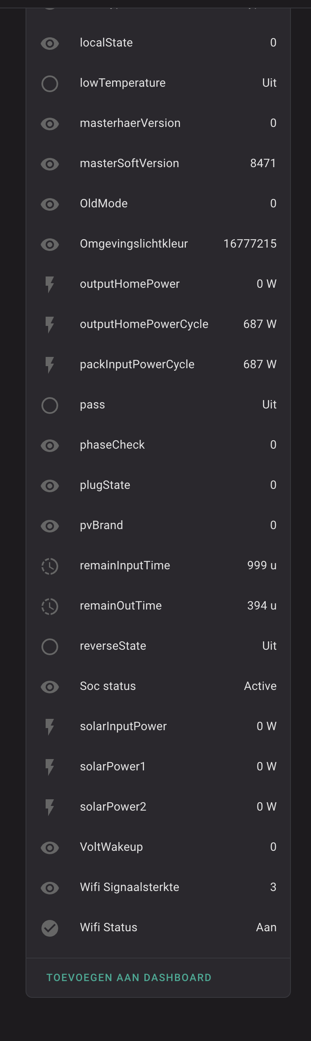Click the clock icon beside remainInputTime
Viewport: 311px width, 1041px height.
point(50,566)
